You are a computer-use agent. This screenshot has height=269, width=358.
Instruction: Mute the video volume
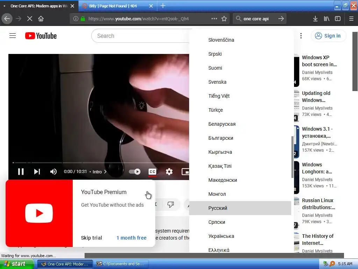(x=53, y=172)
